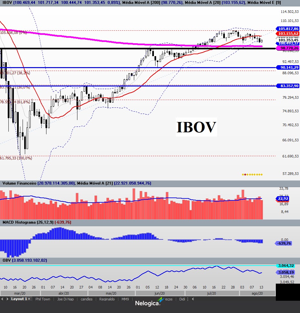Select the Volume Financeiro indicator header

(x=77, y=183)
